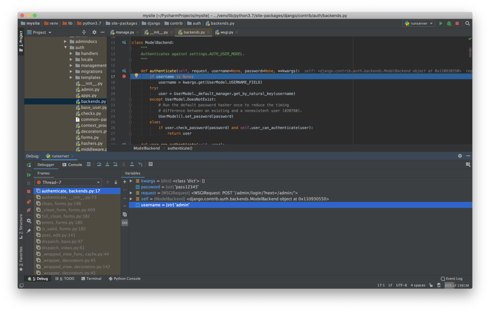Click Restore Layout icon in debug toolbar
Image resolution: width=490 pixels, height=312 pixels.
(468, 164)
